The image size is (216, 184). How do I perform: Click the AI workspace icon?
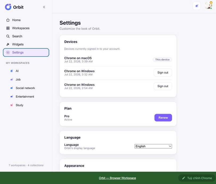11,71
